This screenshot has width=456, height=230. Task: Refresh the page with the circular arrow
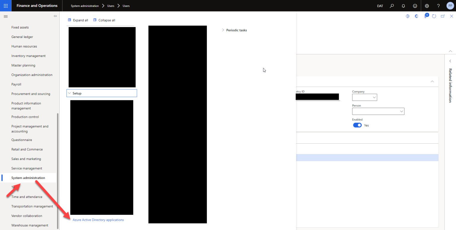pyautogui.click(x=434, y=16)
